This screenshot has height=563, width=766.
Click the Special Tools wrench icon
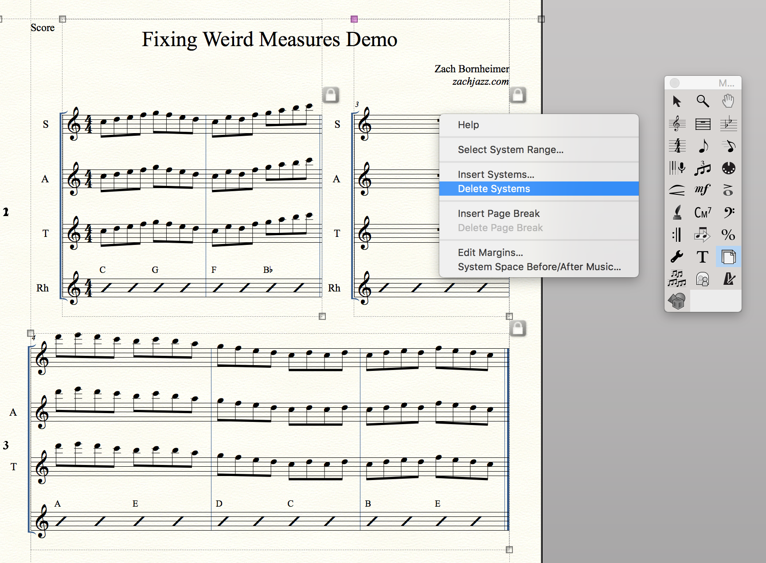coord(677,257)
